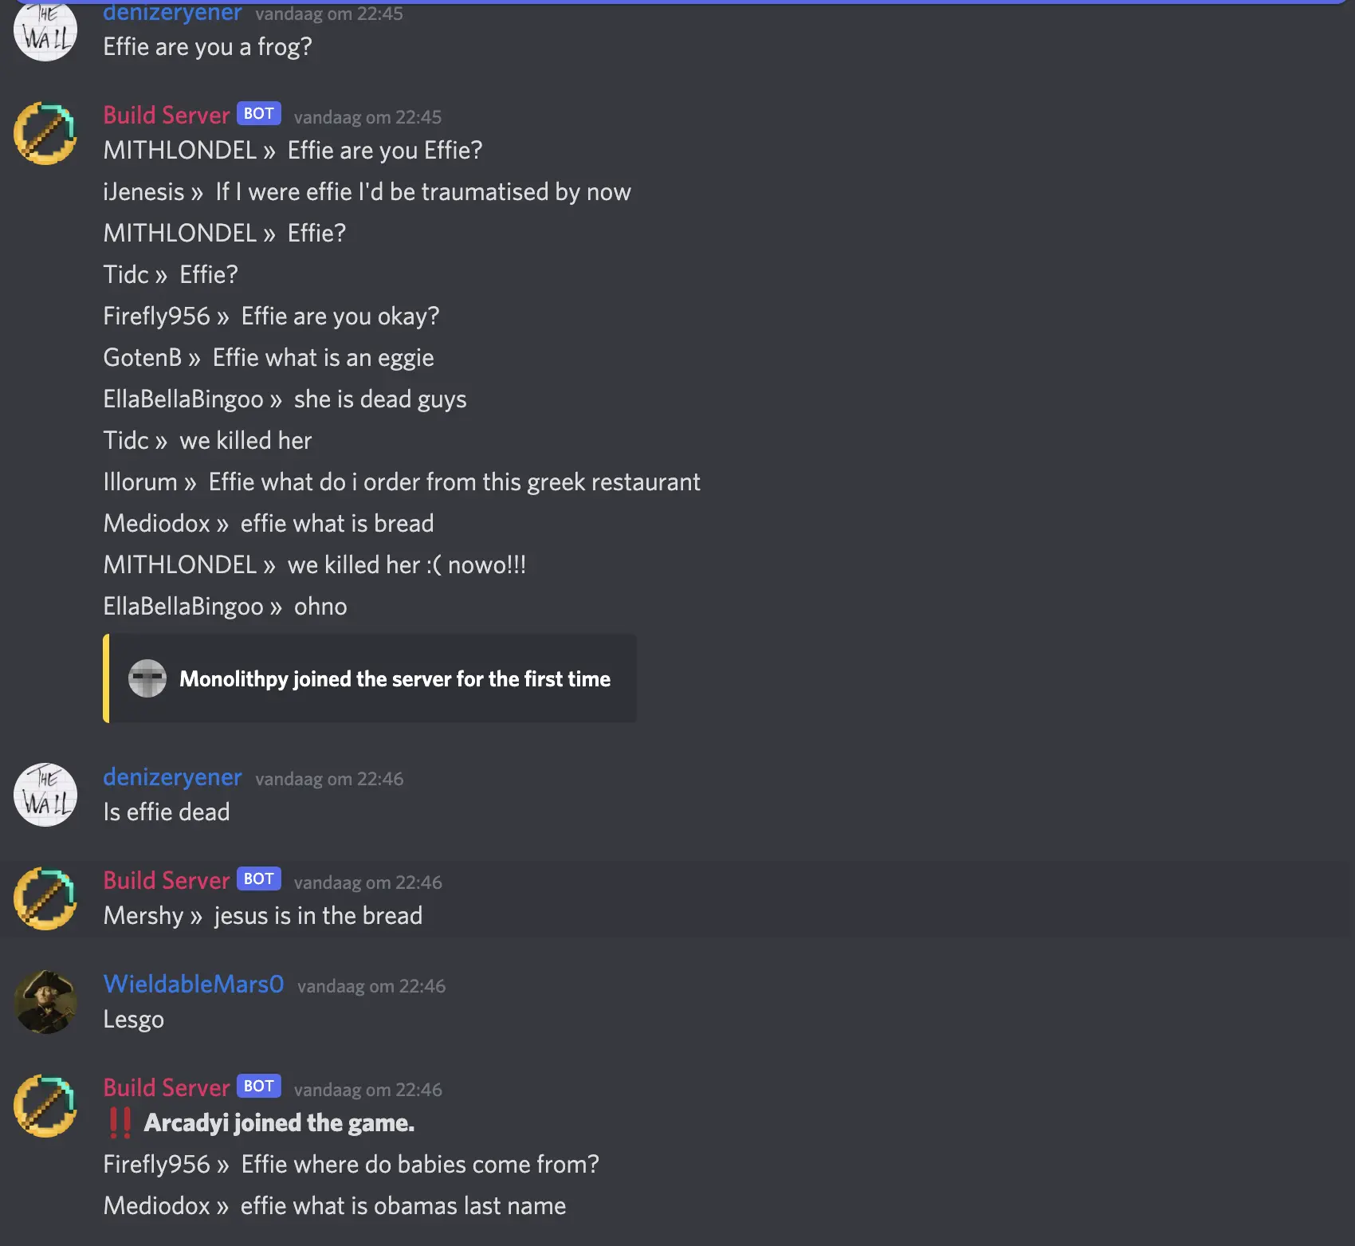The image size is (1355, 1246).
Task: Click timestamp next to WieldableMars0
Action: [x=371, y=986]
